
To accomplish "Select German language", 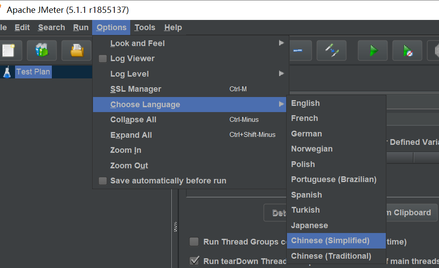I will (336, 134).
